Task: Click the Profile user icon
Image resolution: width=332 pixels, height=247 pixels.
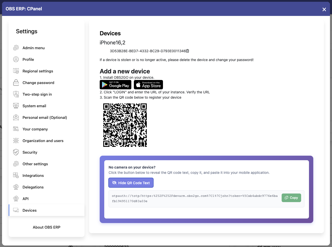Action: 16,59
